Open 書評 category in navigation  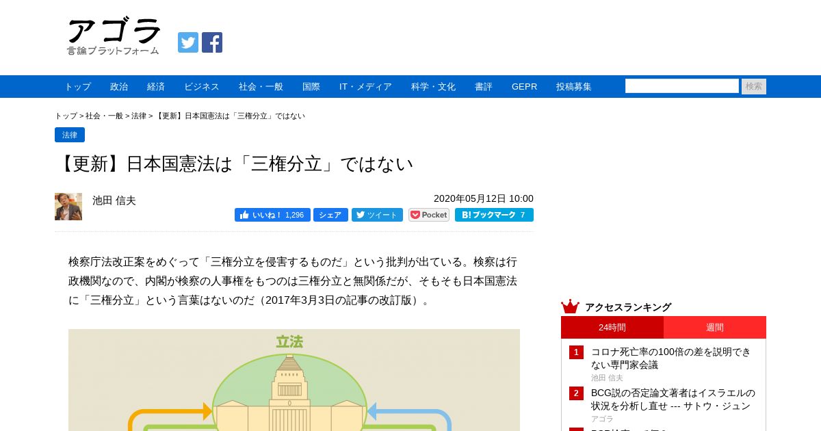click(484, 87)
